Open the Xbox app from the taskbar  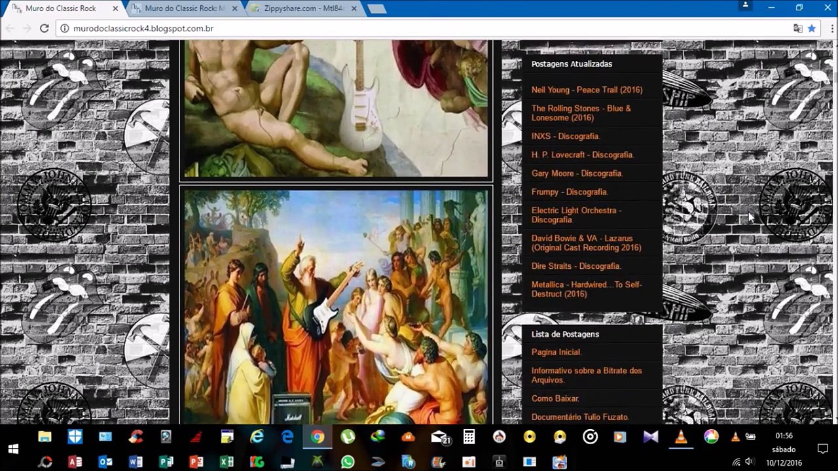point(318,462)
